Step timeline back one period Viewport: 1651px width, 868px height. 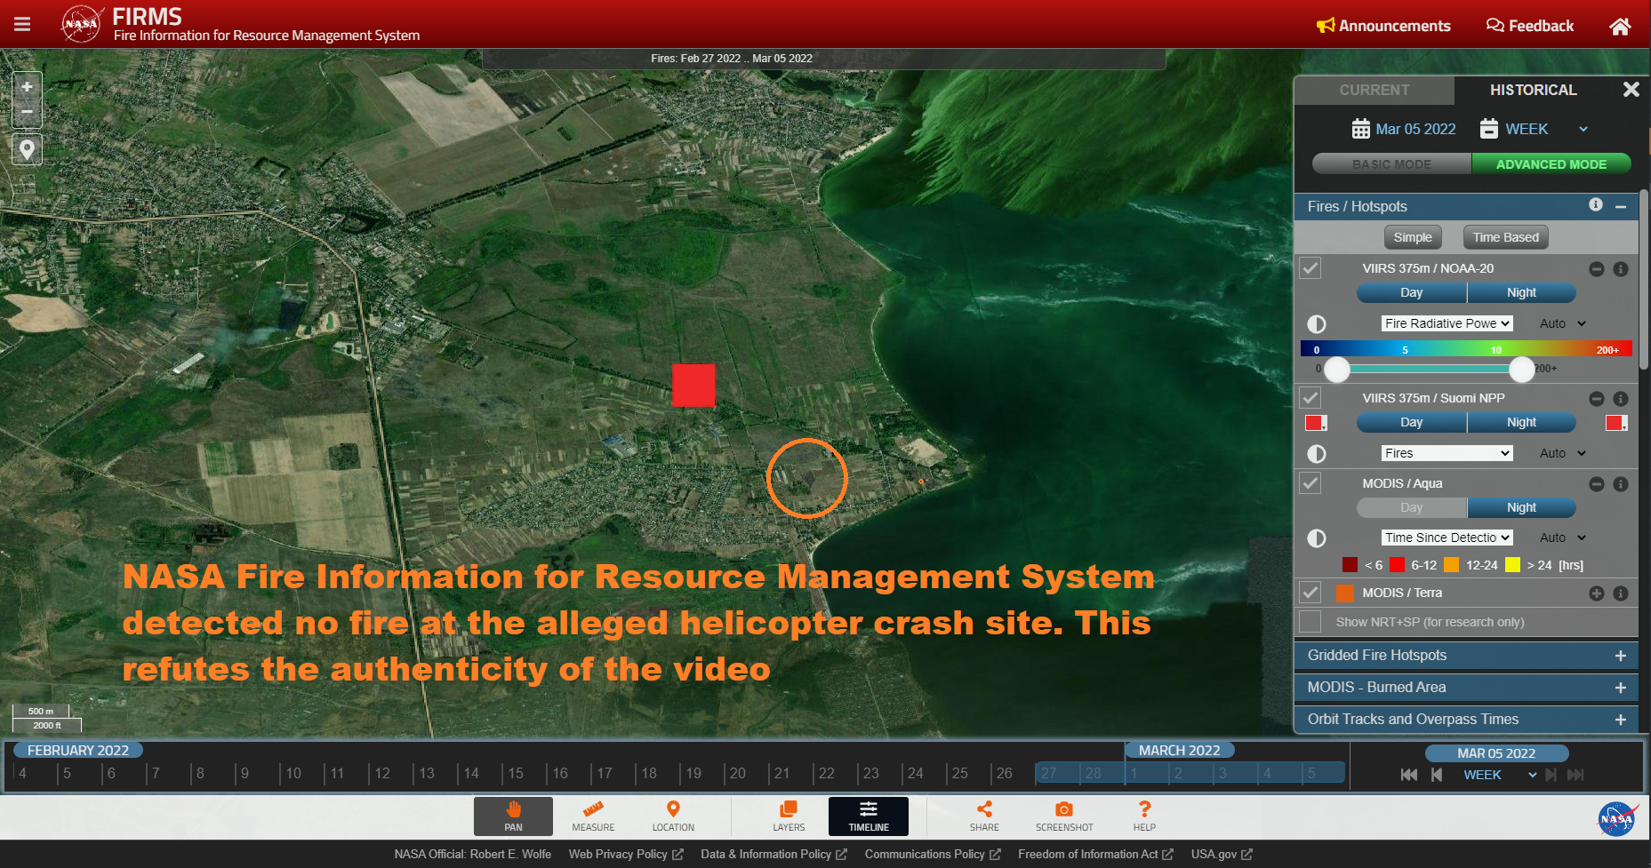pos(1437,775)
